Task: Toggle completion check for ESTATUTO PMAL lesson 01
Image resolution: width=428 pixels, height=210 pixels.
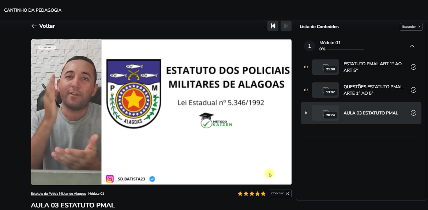Action: coord(414,67)
